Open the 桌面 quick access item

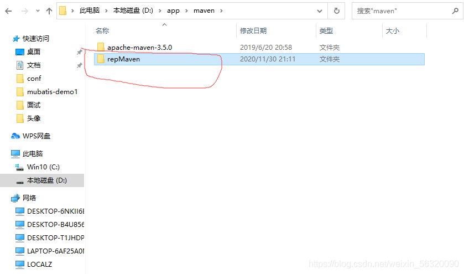point(33,52)
